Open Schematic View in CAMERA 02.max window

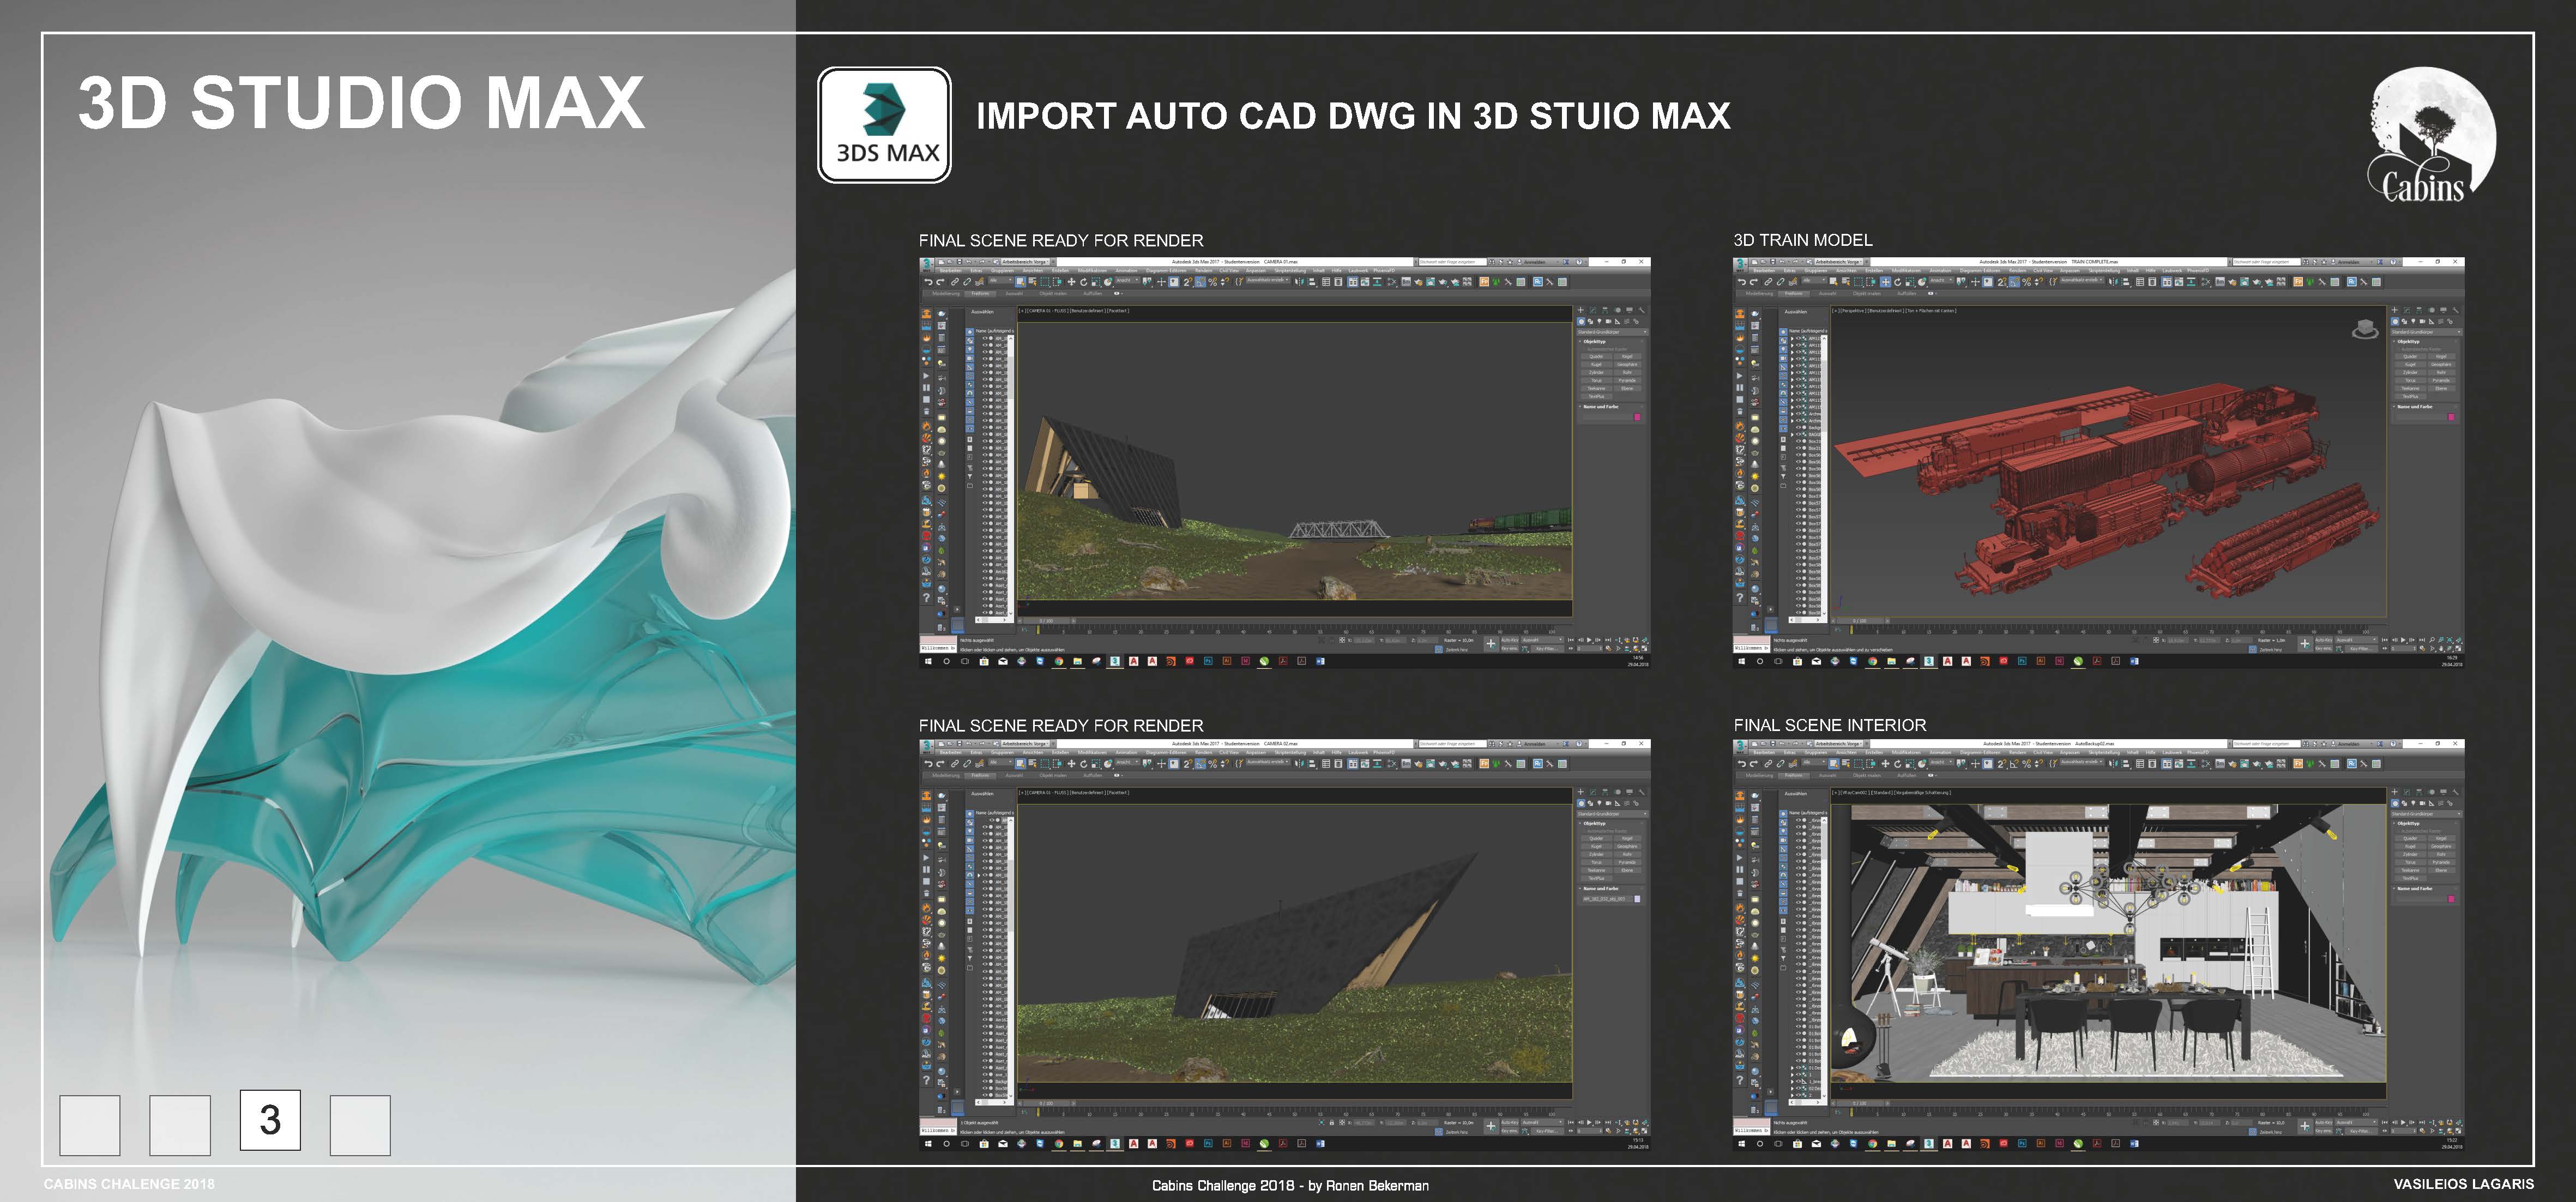click(x=1377, y=764)
